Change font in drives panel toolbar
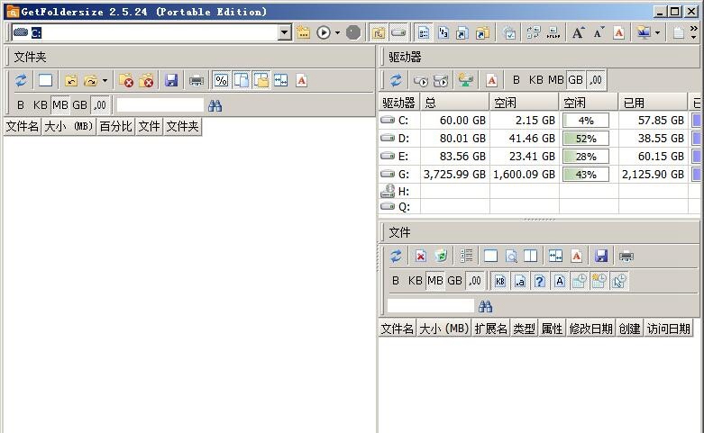Image resolution: width=704 pixels, height=433 pixels. coord(491,81)
